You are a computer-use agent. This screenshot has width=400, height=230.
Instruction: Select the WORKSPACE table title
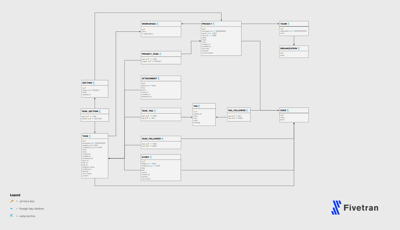149,24
